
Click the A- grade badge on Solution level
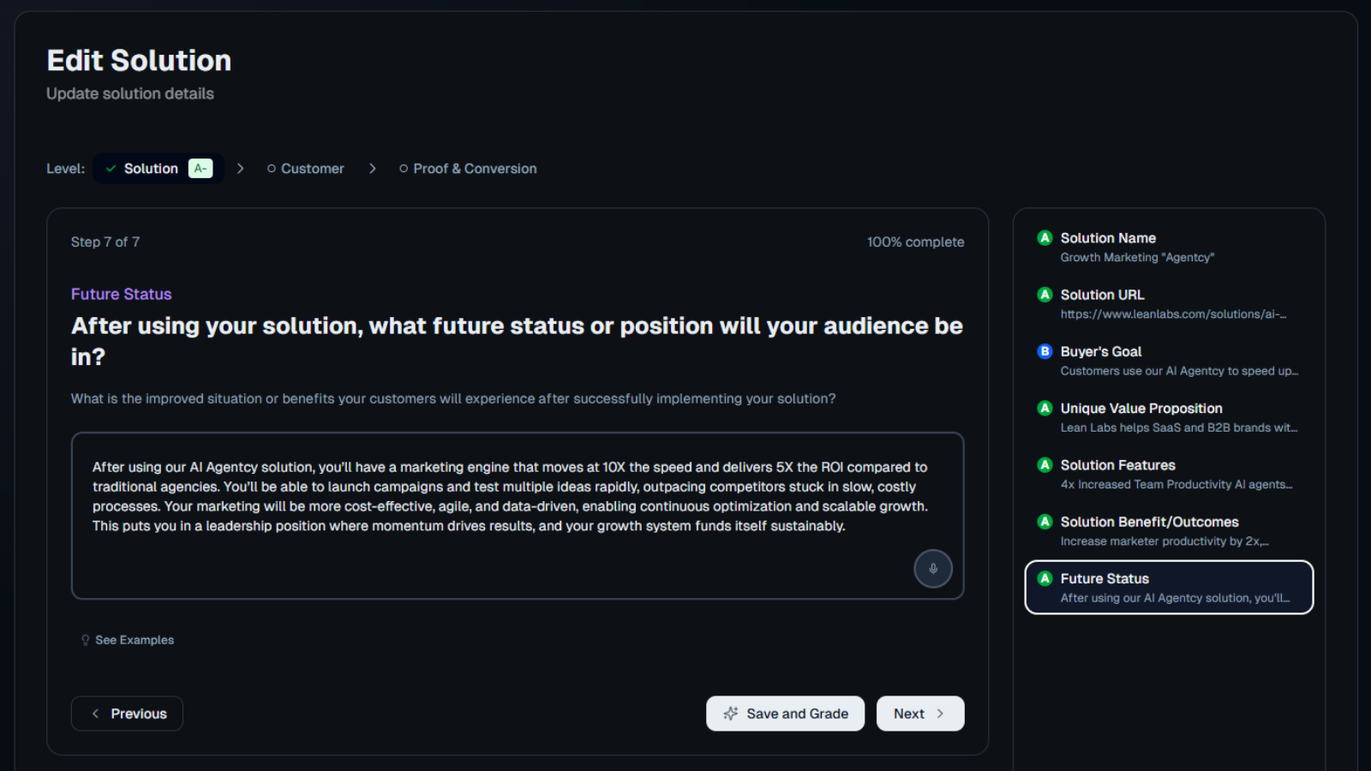tap(200, 169)
